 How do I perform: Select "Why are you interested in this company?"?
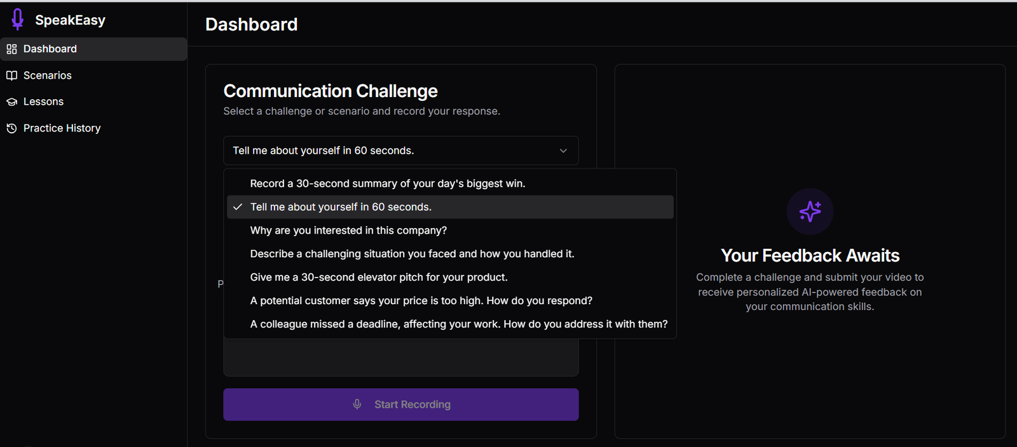(348, 230)
